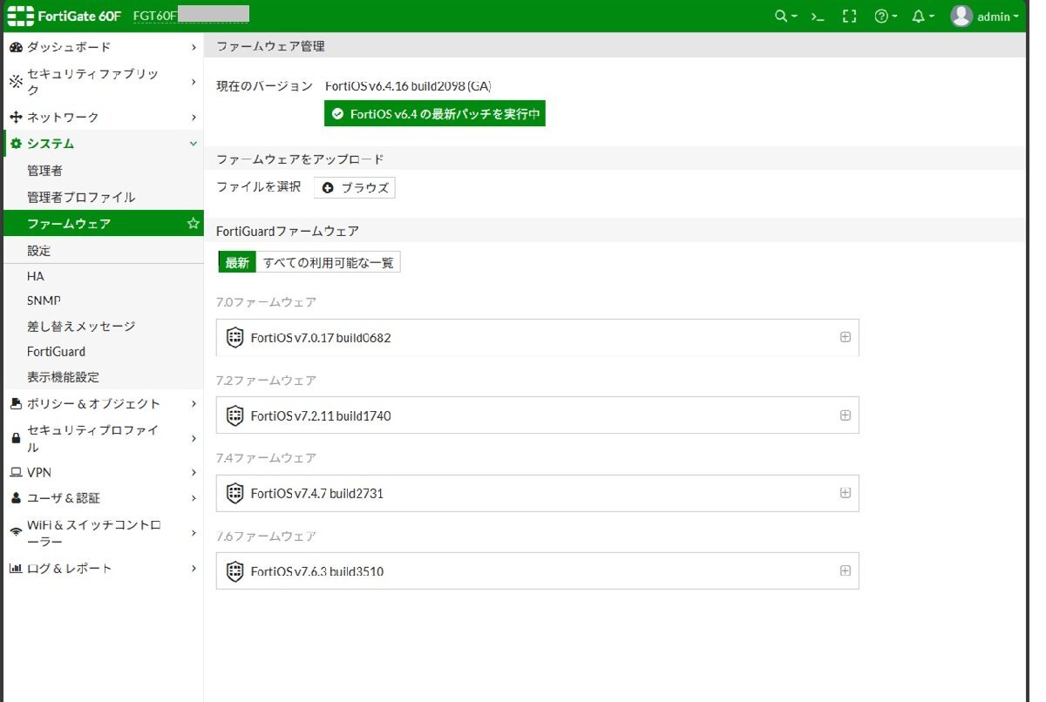Click the fullscreen toggle icon
1046x702 pixels.
click(849, 17)
